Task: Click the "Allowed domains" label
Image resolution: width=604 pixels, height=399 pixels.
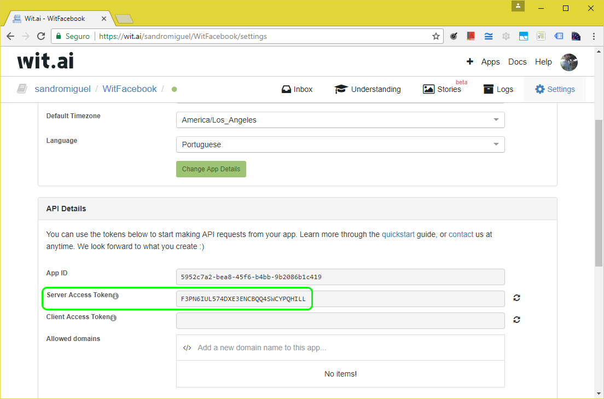Action: [x=73, y=338]
